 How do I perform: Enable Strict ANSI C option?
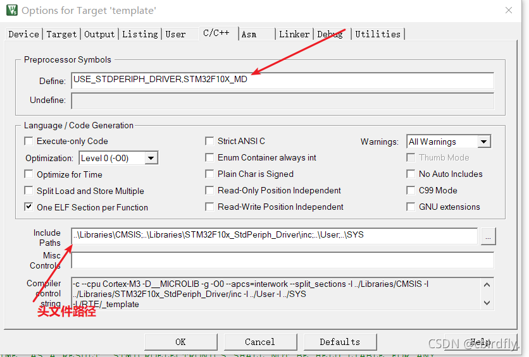[209, 141]
